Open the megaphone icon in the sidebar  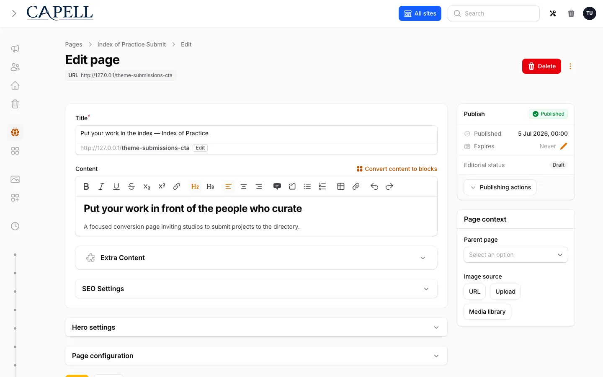click(15, 49)
